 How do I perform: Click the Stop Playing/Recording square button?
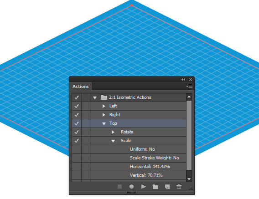click(x=119, y=187)
